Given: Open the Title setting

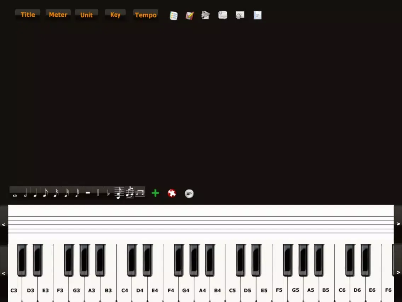Looking at the screenshot, I should [x=28, y=15].
